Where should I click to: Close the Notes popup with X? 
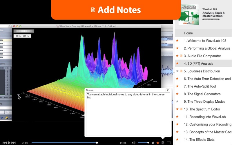(168, 90)
